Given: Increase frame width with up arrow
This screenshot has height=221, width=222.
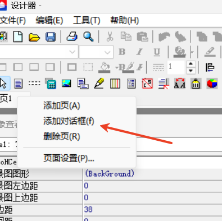Looking at the screenshot, I should point(191,64).
